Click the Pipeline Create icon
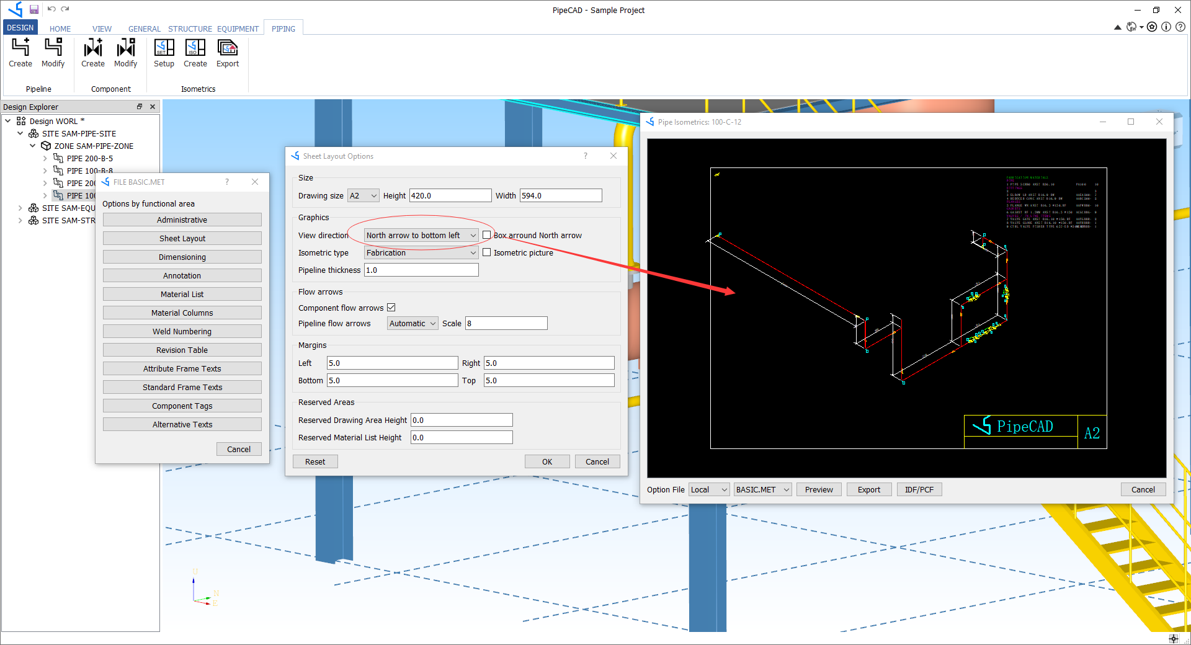Viewport: 1191px width, 645px height. (x=20, y=53)
